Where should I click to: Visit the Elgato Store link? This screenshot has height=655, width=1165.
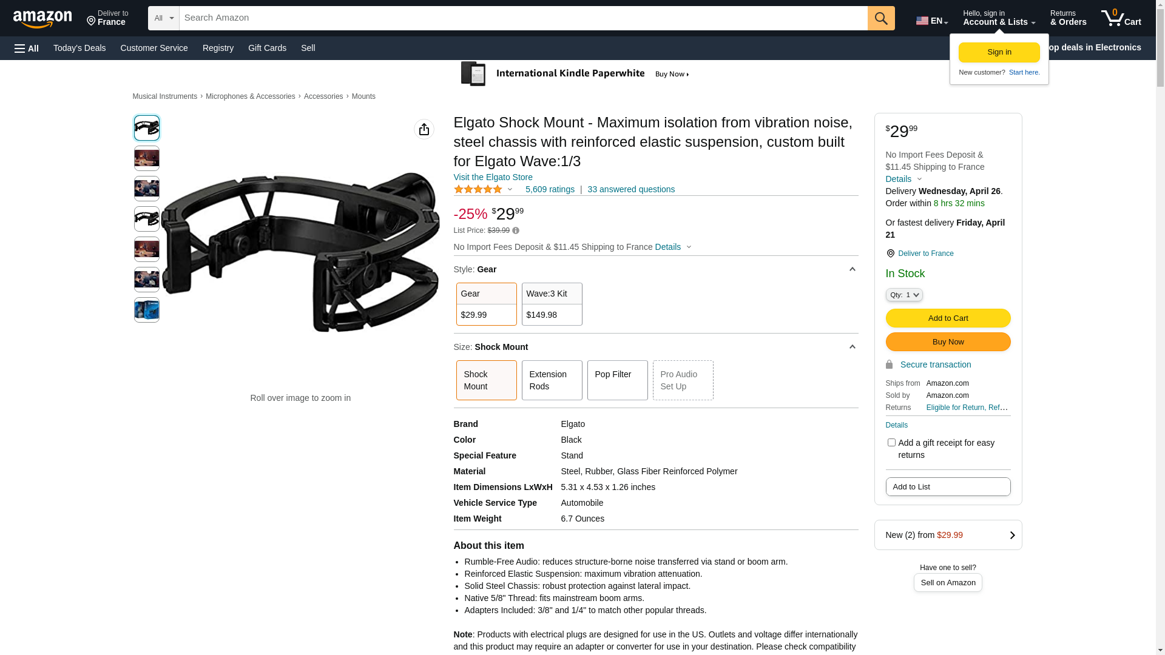pyautogui.click(x=493, y=177)
